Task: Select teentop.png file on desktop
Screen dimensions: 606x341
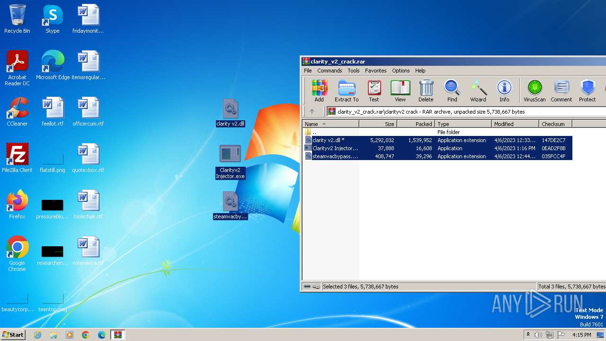Action: (53, 302)
